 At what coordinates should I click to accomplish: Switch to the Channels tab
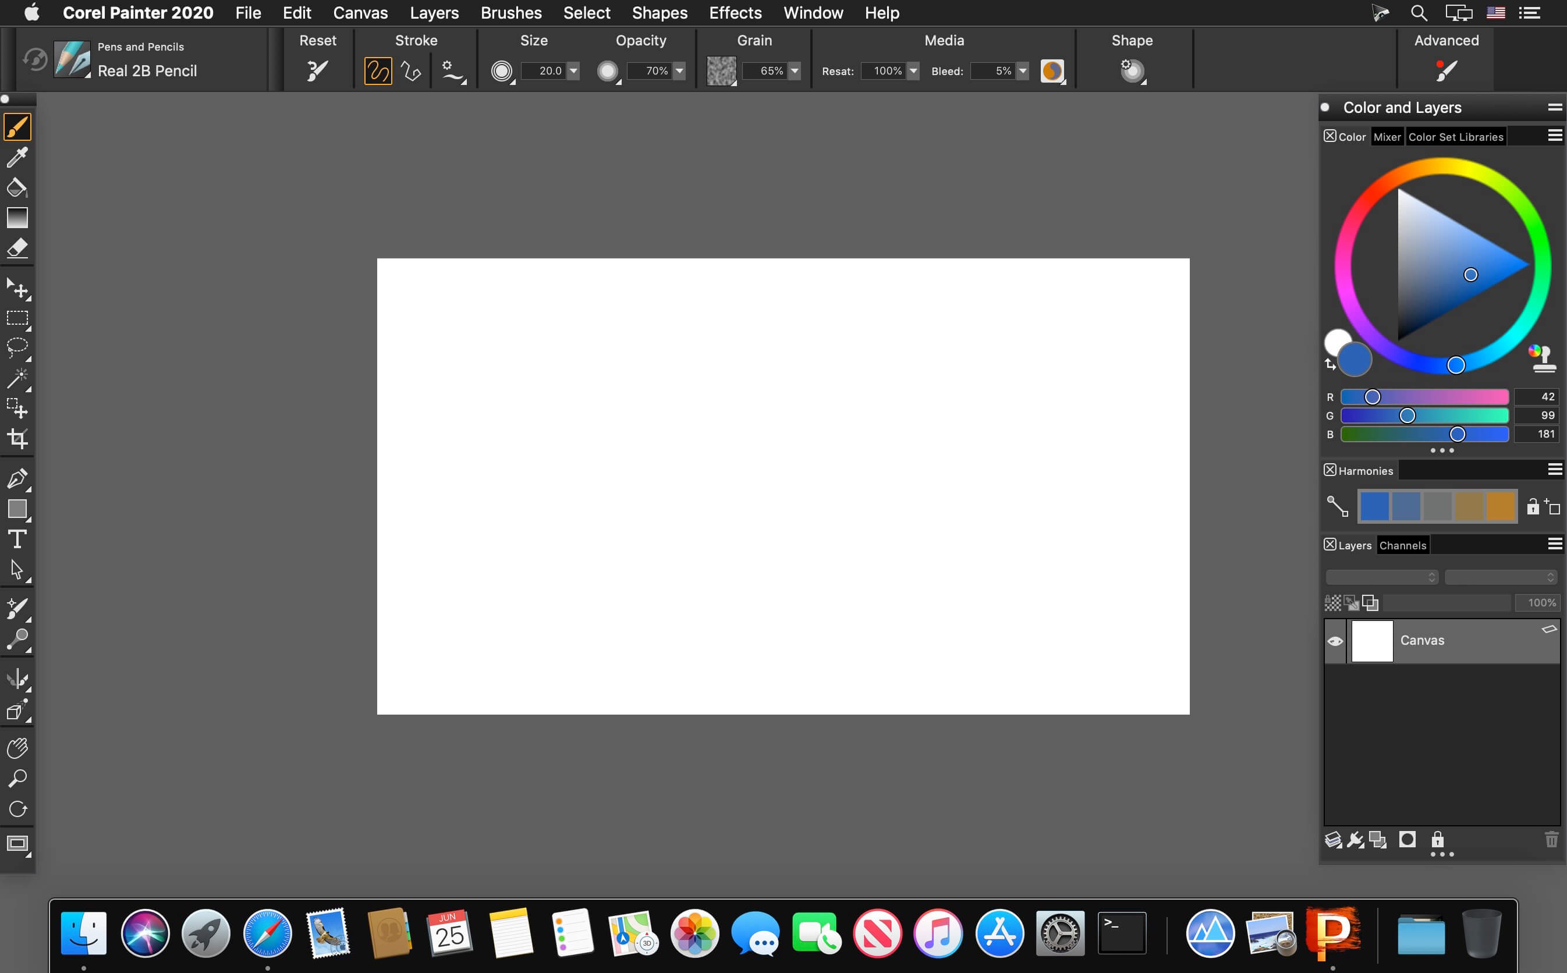[x=1402, y=545]
